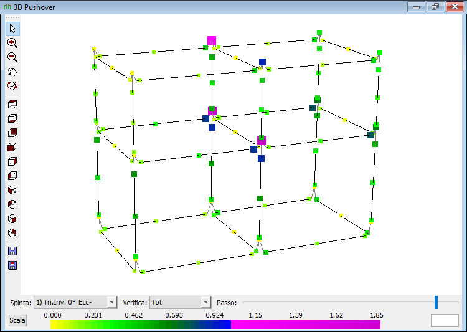This screenshot has height=332, width=467.
Task: Click the magenta portion of the color legend
Action: point(306,325)
